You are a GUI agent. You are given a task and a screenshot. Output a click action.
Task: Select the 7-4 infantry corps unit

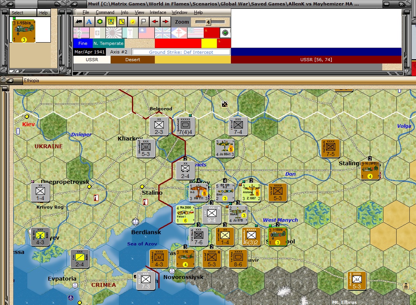238,126
